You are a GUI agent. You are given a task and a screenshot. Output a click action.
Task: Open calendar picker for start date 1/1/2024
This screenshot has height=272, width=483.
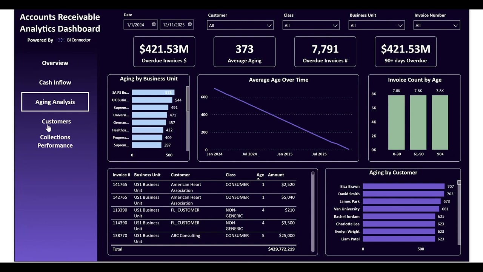pos(154,25)
